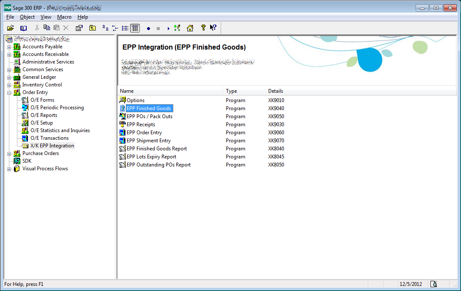
Task: Open Properties via the toolbar icon
Action: pos(79,28)
